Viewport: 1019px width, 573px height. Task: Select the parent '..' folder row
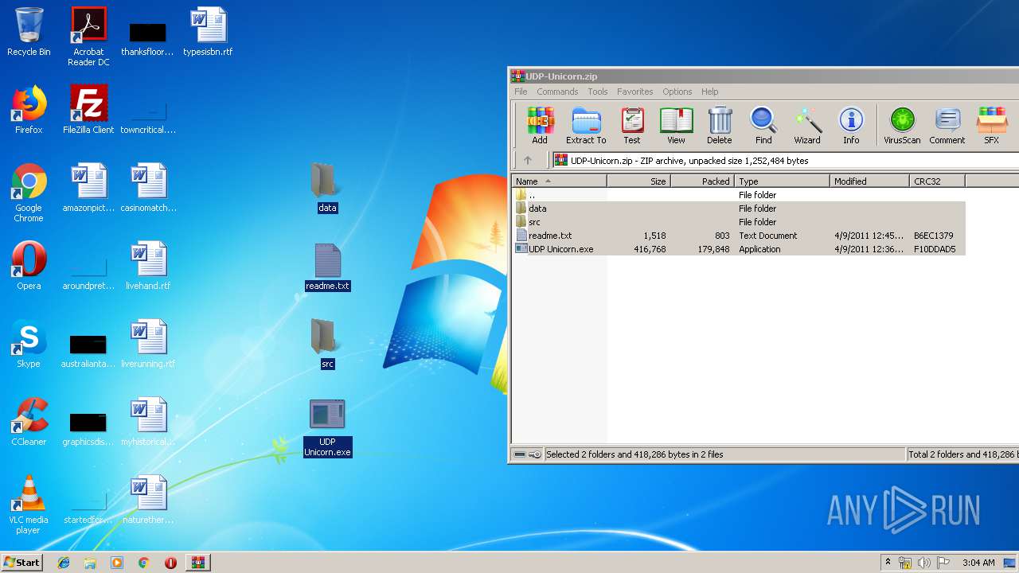point(739,195)
